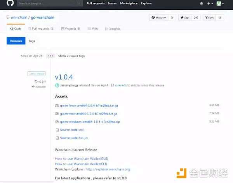Open the release author's profile name

coord(69,85)
